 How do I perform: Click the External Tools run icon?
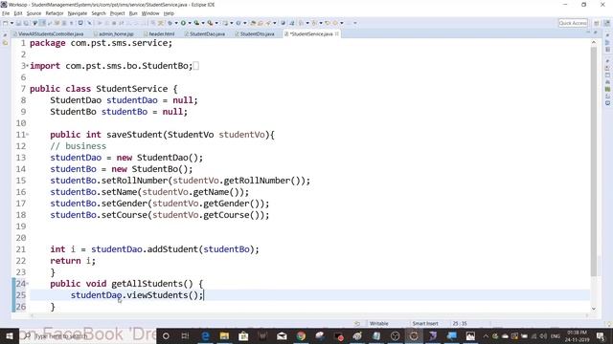(210, 23)
